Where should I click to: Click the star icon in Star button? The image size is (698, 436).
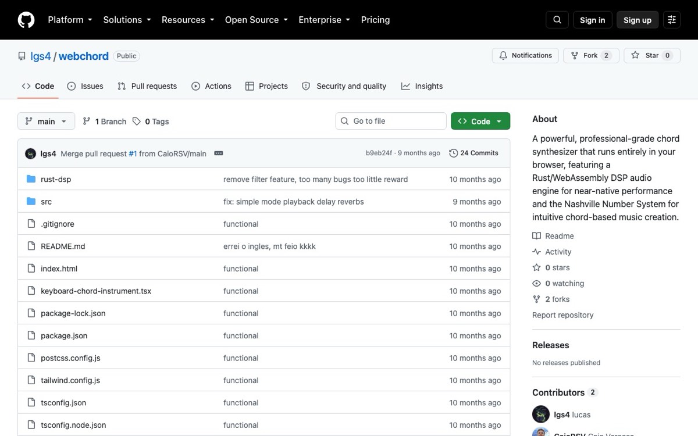pyautogui.click(x=635, y=56)
